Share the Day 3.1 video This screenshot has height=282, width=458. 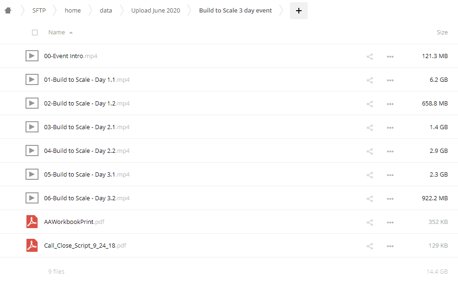pos(370,175)
